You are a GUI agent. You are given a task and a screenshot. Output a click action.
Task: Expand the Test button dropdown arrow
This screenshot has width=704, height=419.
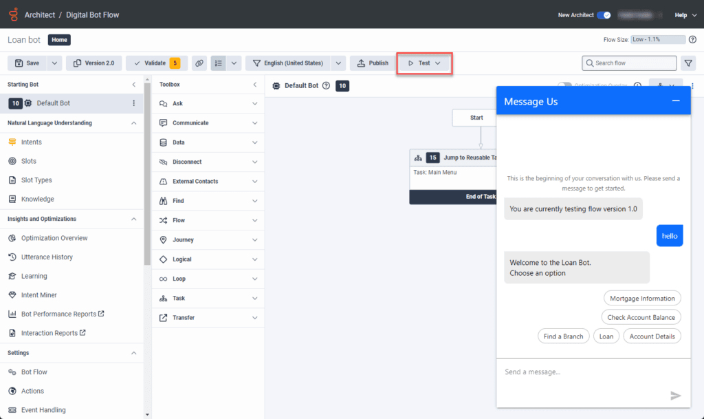pos(438,62)
